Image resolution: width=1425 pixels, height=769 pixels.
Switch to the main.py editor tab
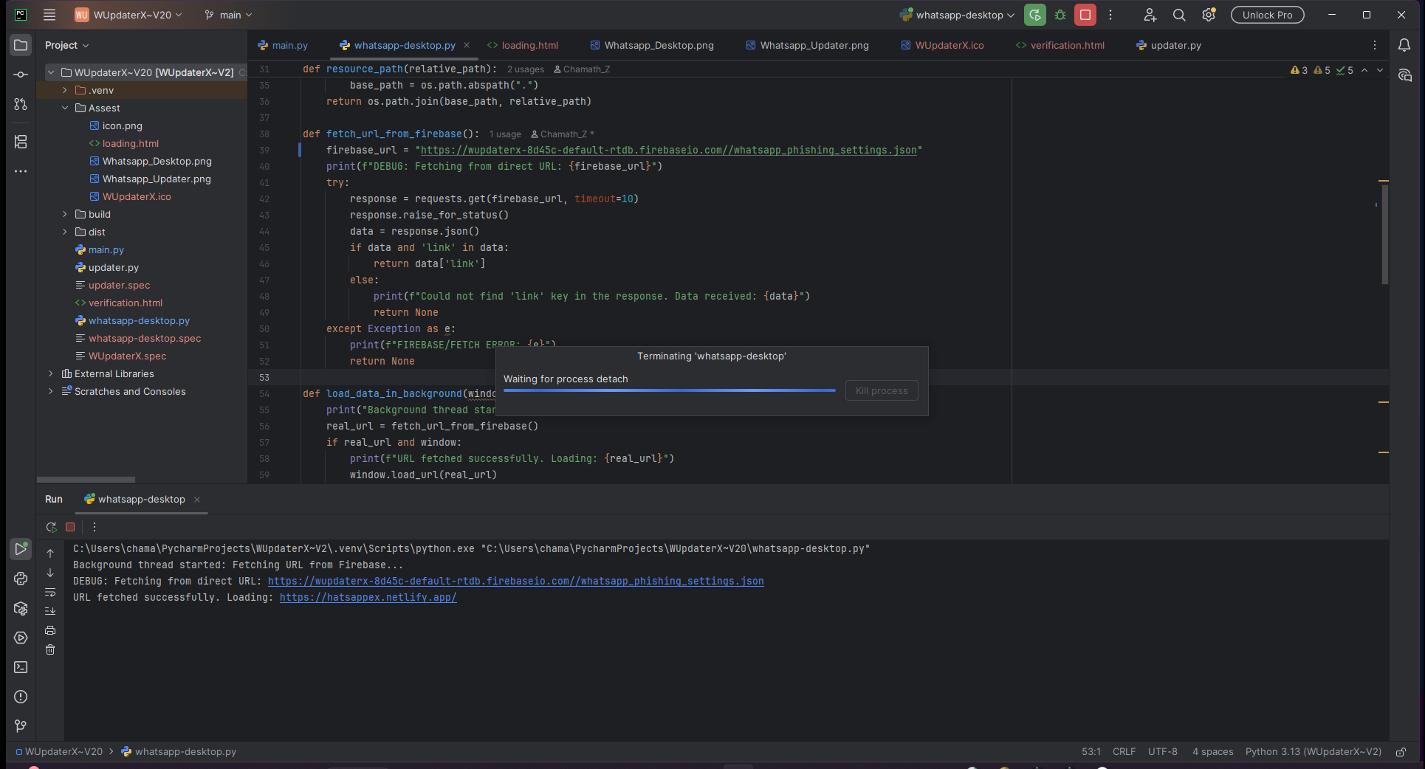coord(283,45)
